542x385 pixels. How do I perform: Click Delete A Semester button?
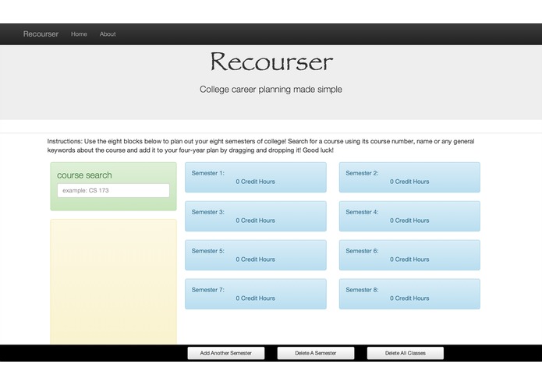316,353
